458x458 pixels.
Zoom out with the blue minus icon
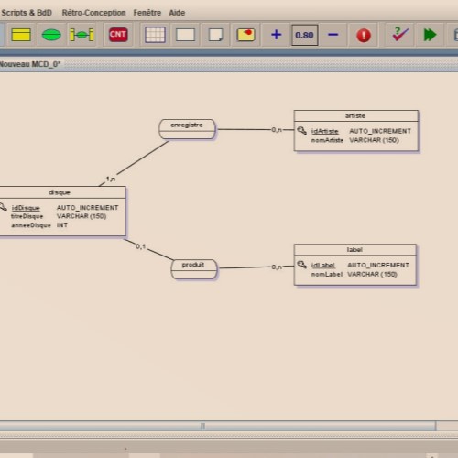coord(333,35)
